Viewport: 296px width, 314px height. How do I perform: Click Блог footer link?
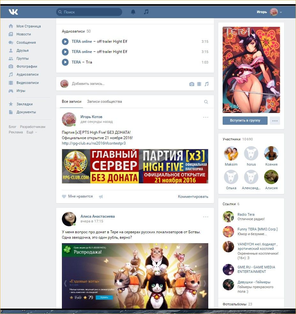click(12, 127)
